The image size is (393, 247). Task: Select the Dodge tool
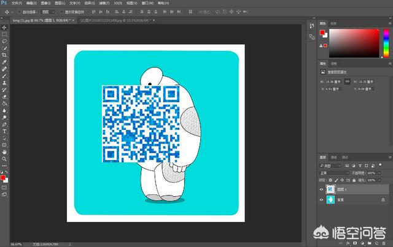tap(4, 118)
